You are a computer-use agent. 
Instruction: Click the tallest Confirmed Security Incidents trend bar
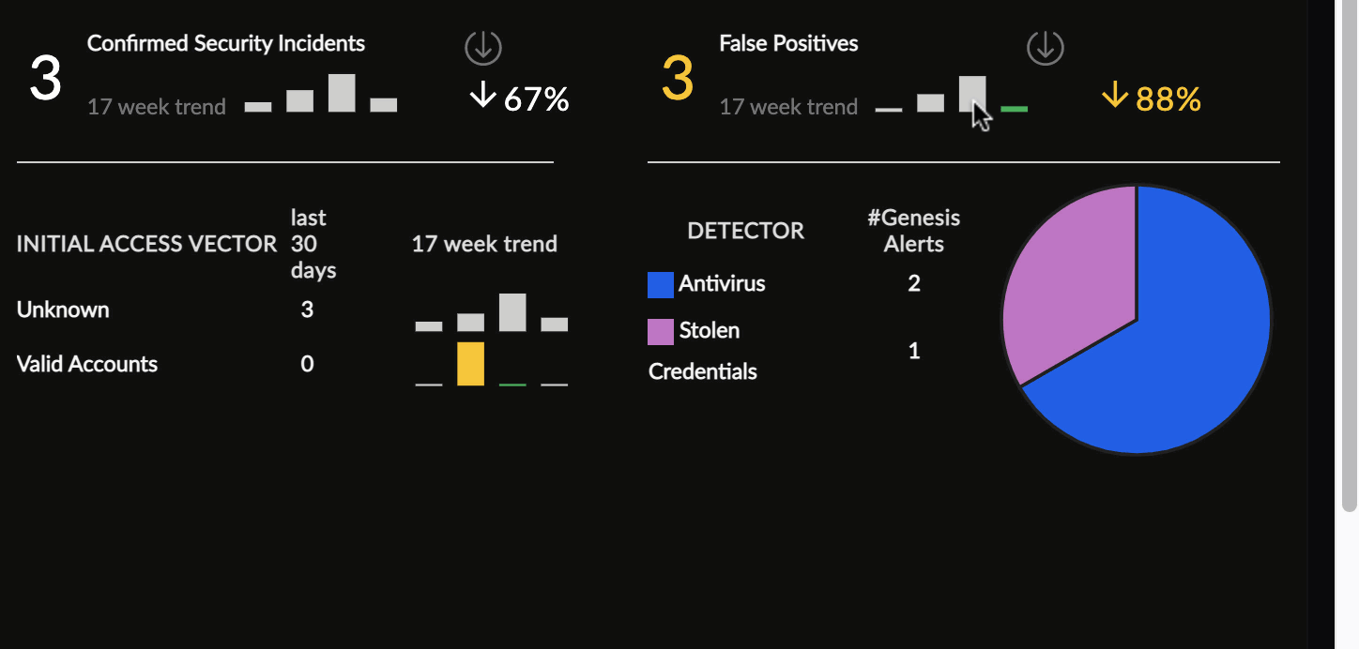tap(342, 93)
